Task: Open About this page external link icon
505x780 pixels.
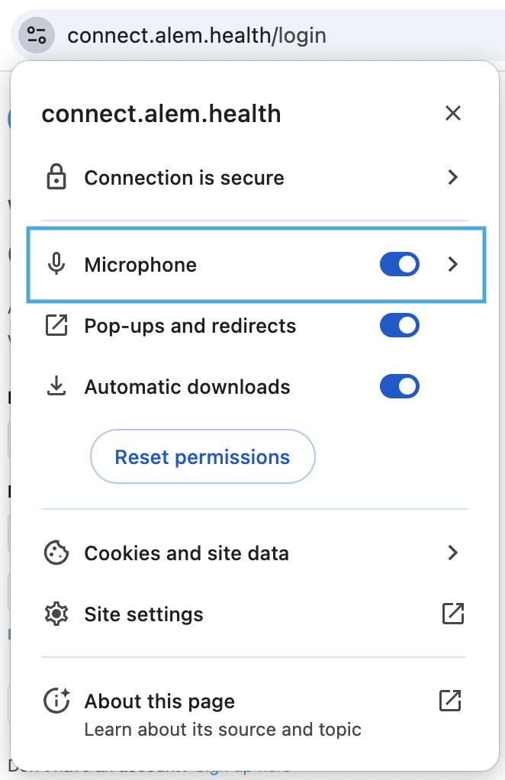Action: tap(450, 701)
